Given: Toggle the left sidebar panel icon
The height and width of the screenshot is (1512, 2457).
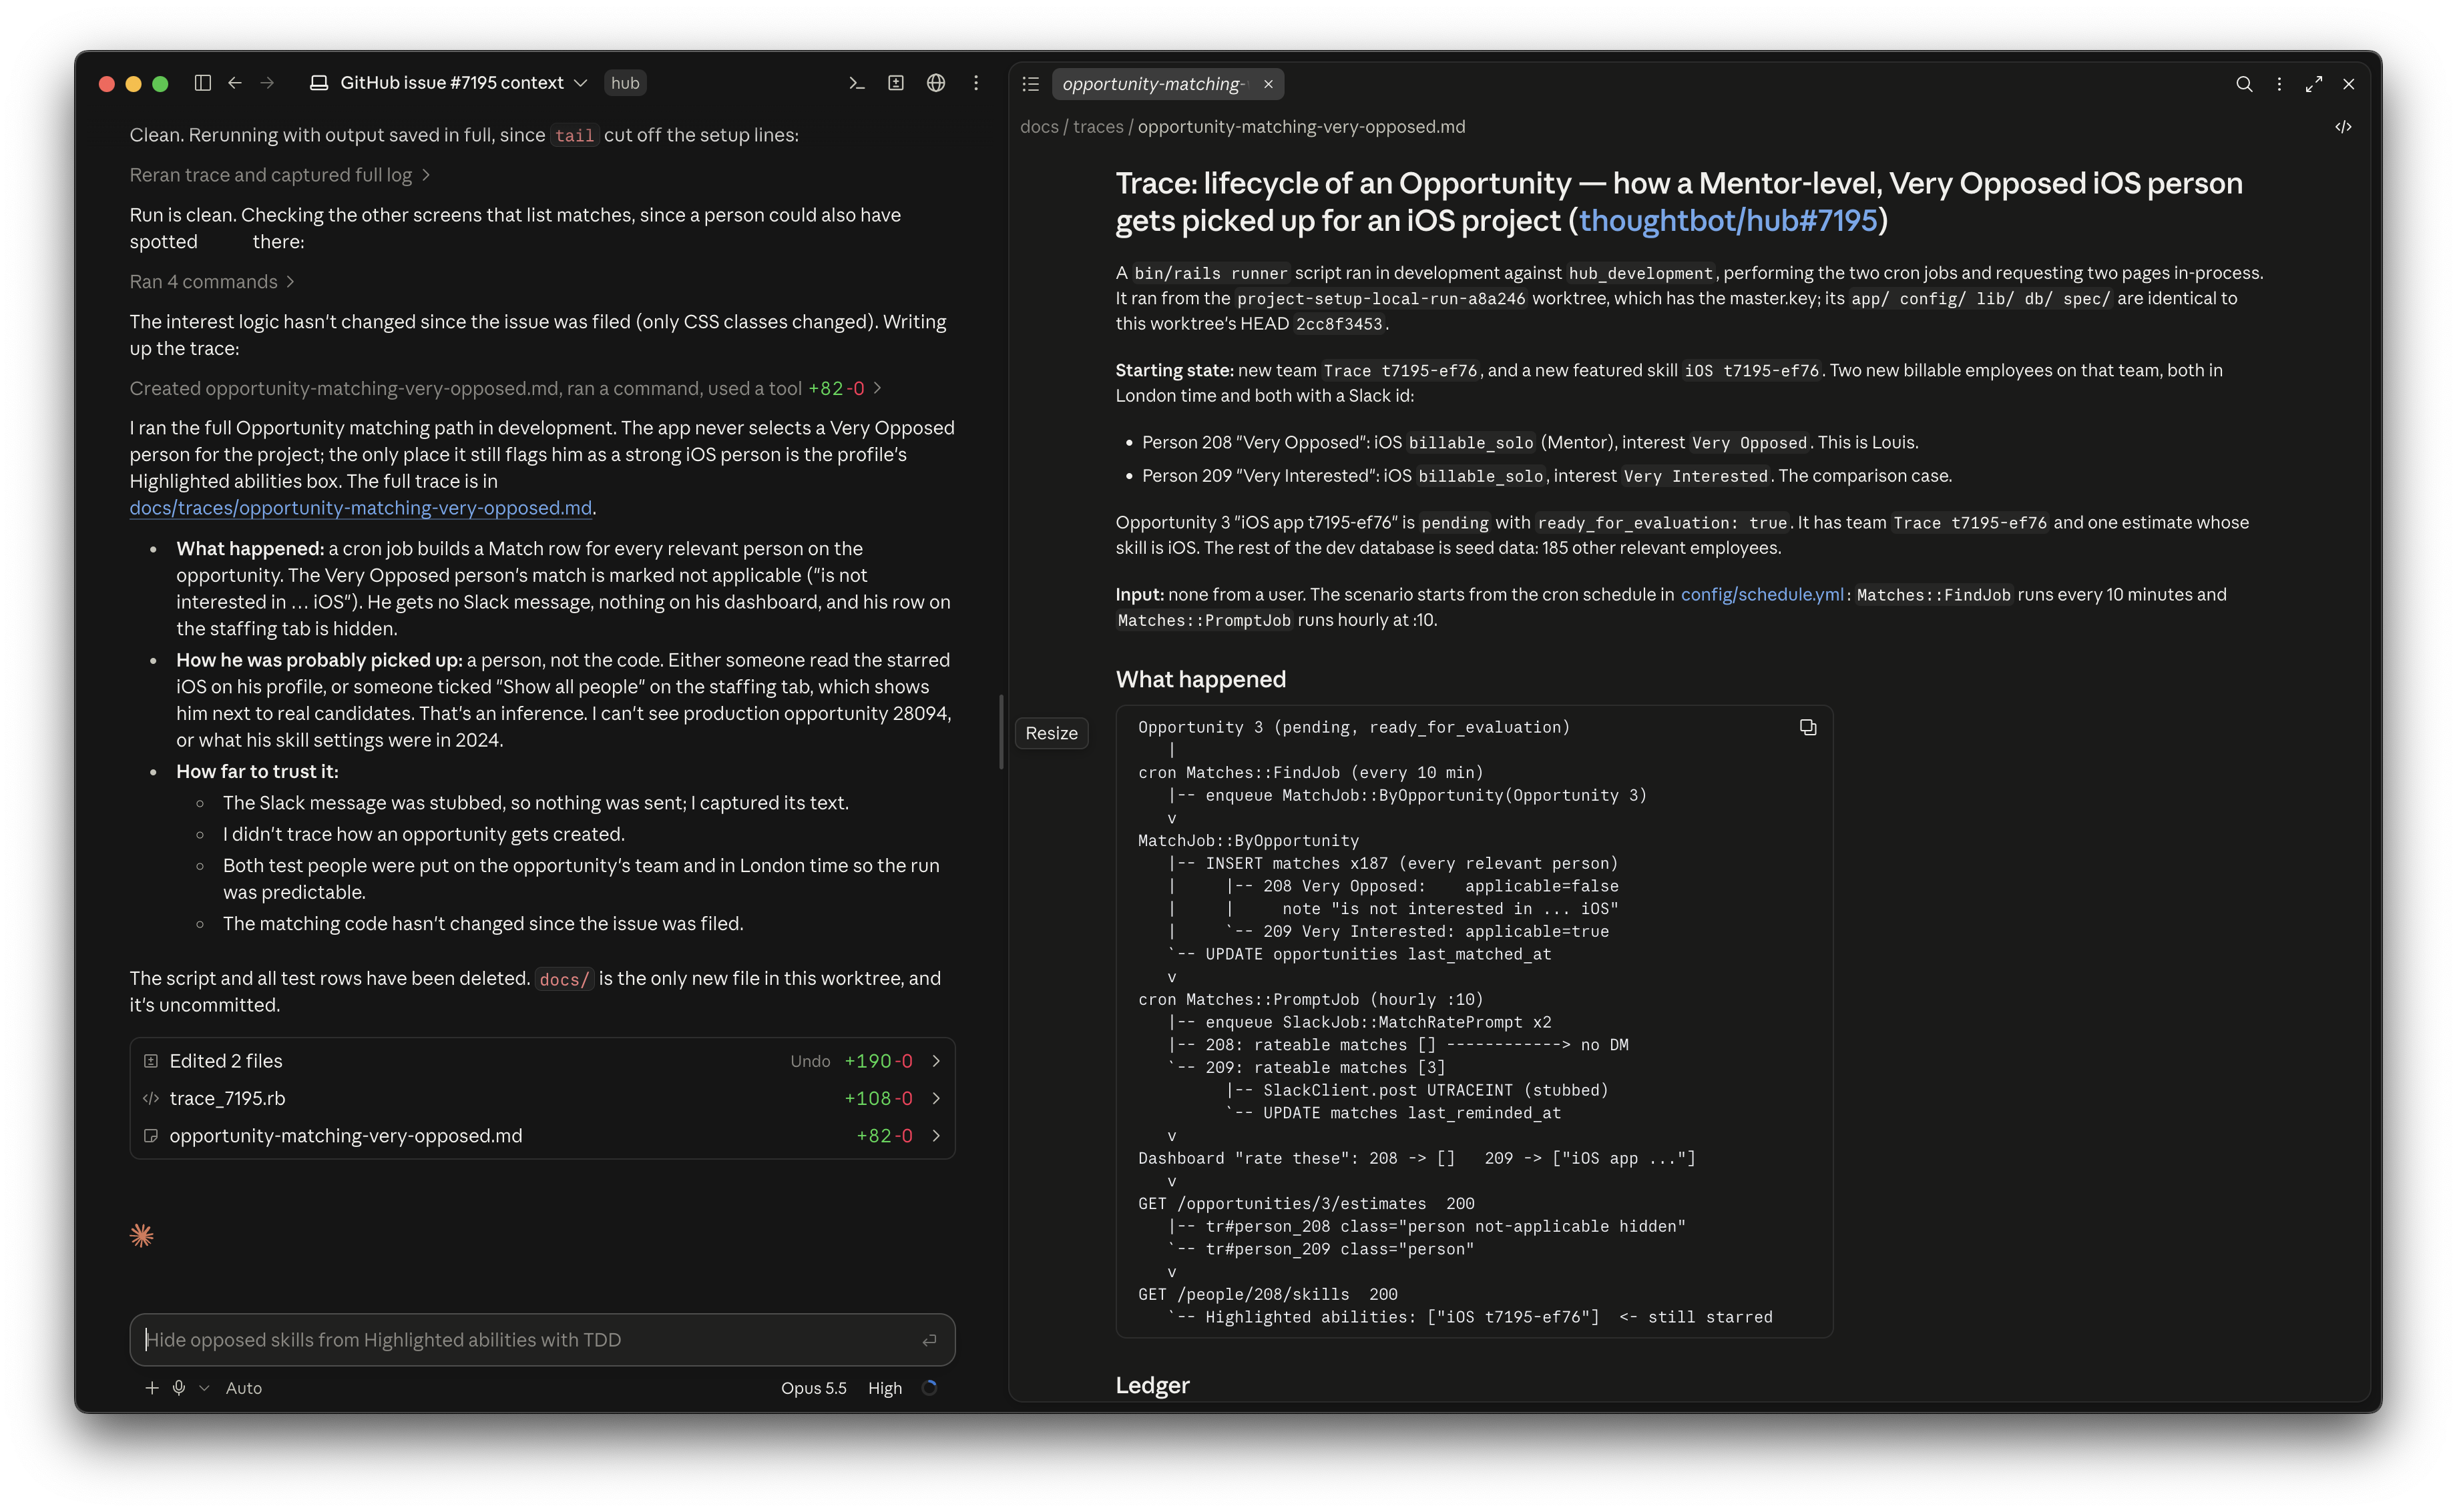Looking at the screenshot, I should (202, 83).
